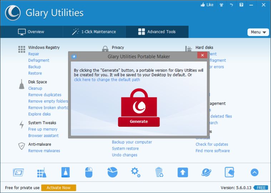Open the Browser assistant link

coord(43,135)
